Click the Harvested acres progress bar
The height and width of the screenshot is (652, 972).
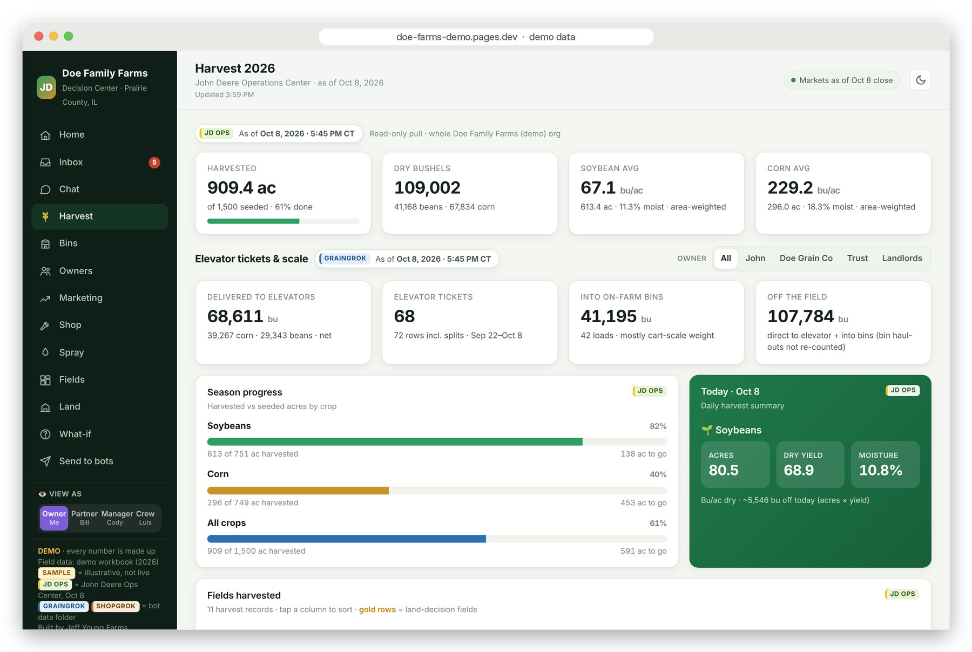[x=283, y=221]
